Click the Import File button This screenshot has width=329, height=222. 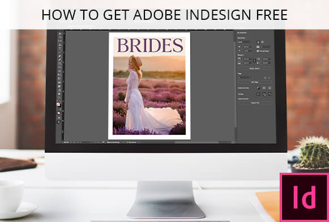click(x=255, y=103)
